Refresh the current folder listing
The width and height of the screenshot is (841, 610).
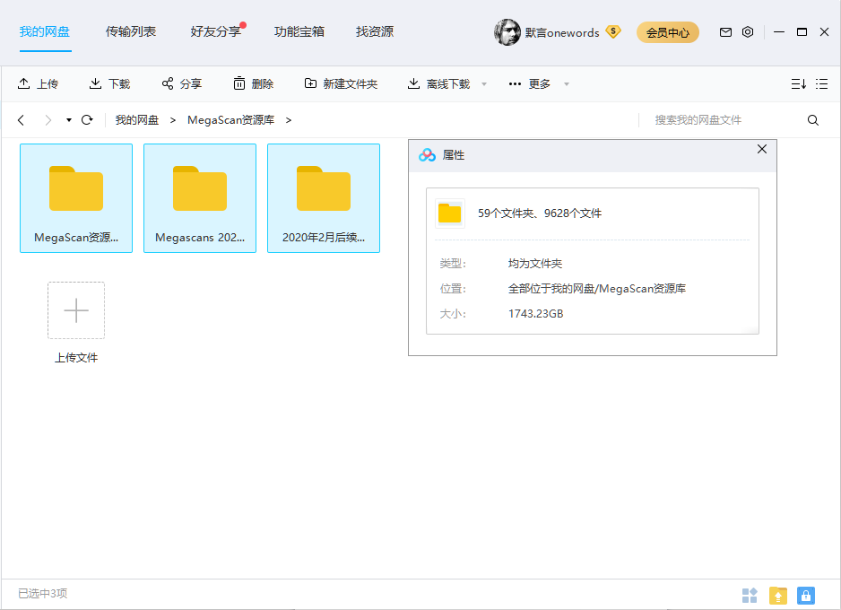pos(87,120)
